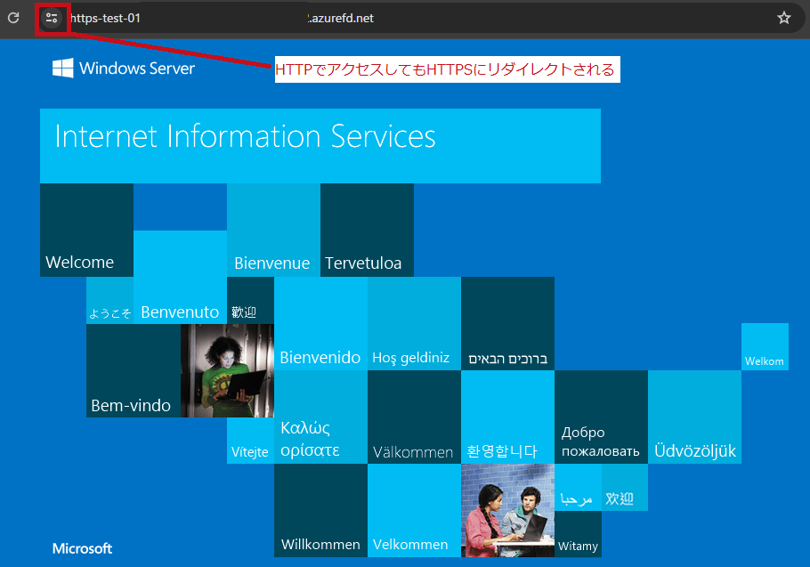
Task: Click the Vítejte tile
Action: tap(250, 441)
